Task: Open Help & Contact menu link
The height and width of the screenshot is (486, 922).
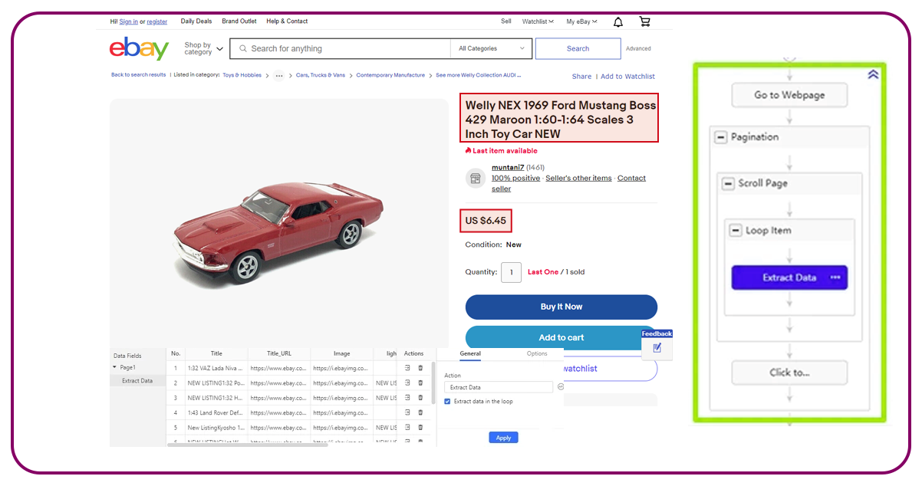Action: coord(287,21)
